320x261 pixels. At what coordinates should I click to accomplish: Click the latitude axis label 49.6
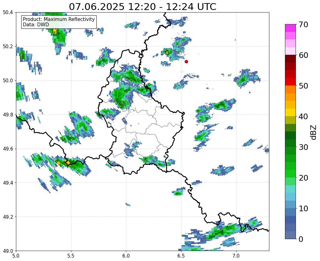pyautogui.click(x=8, y=149)
